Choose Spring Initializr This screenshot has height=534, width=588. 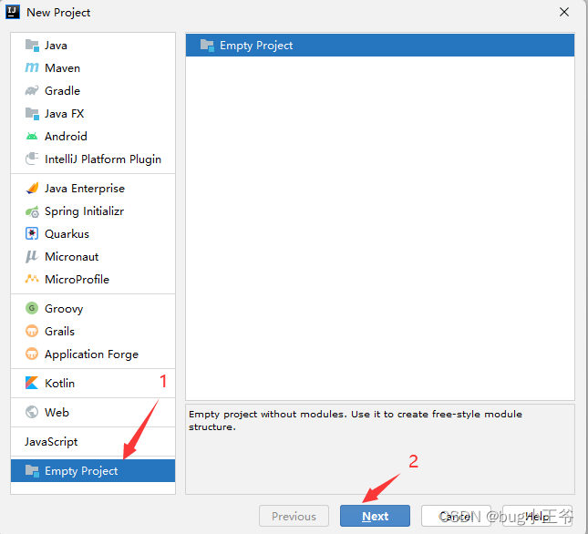[x=93, y=211]
